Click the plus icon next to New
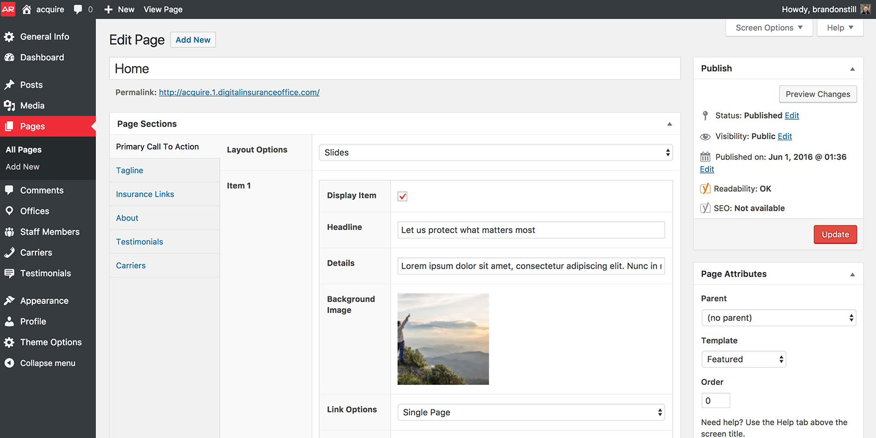 (108, 9)
